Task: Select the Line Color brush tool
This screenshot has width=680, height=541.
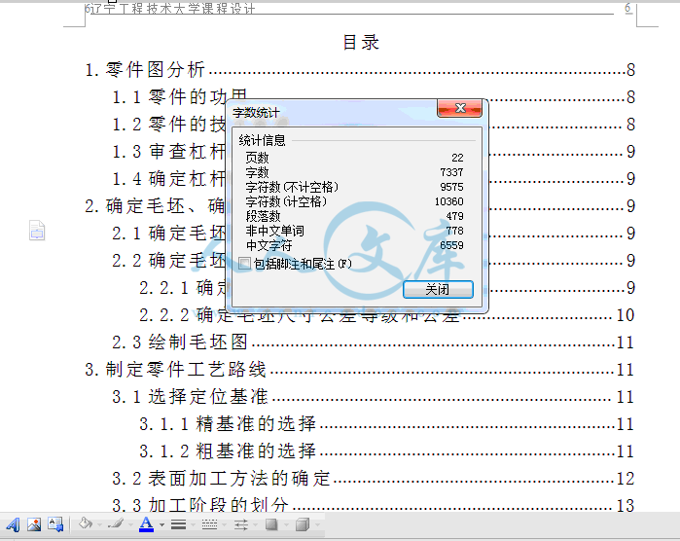Action: tap(116, 524)
